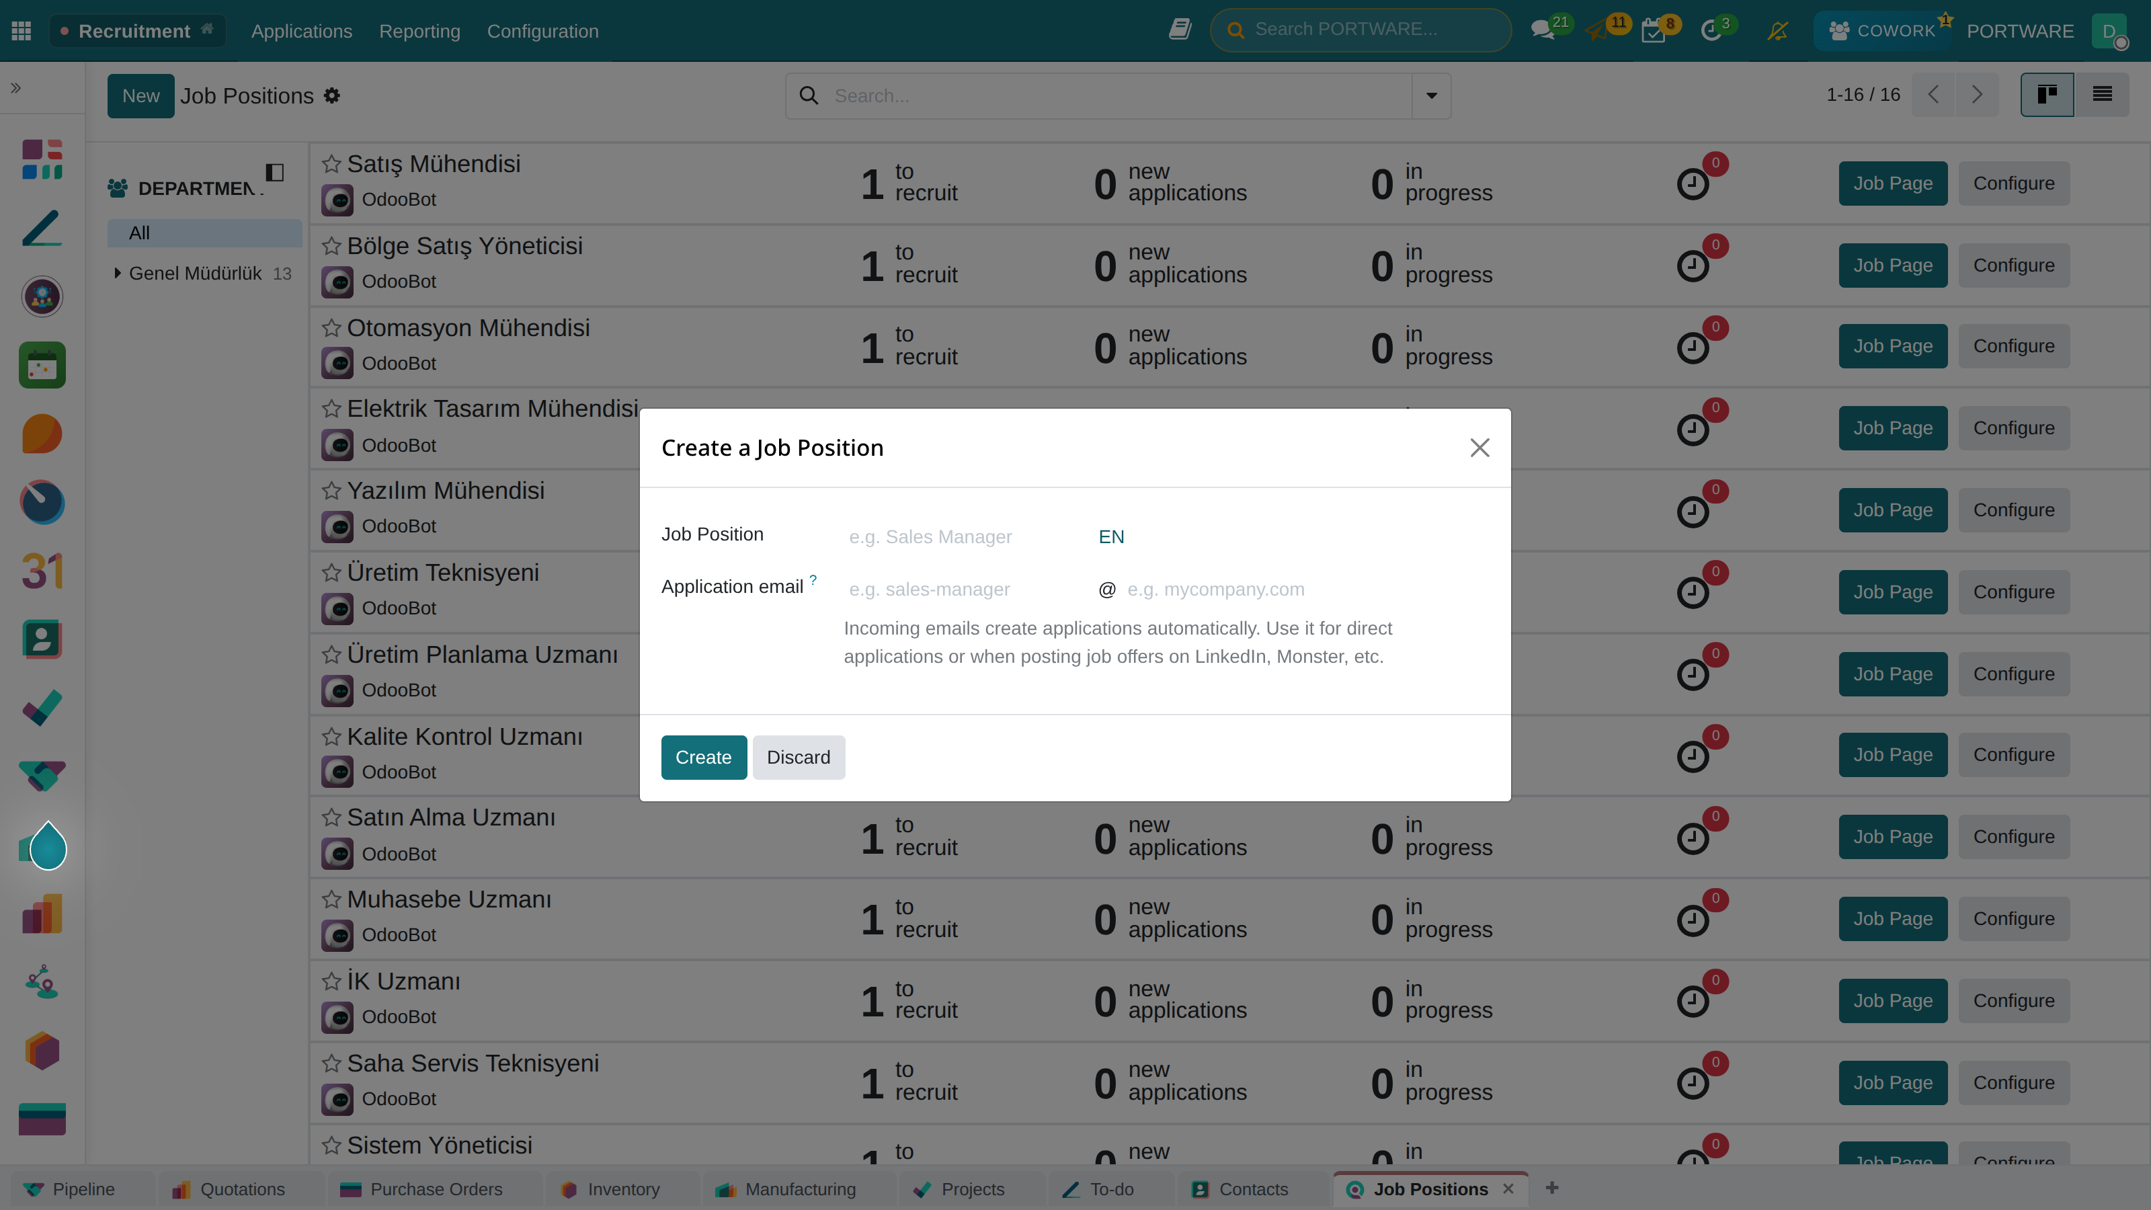Image resolution: width=2151 pixels, height=1210 pixels.
Task: Open the orange chat-bubble app in sidebar
Action: [42, 434]
